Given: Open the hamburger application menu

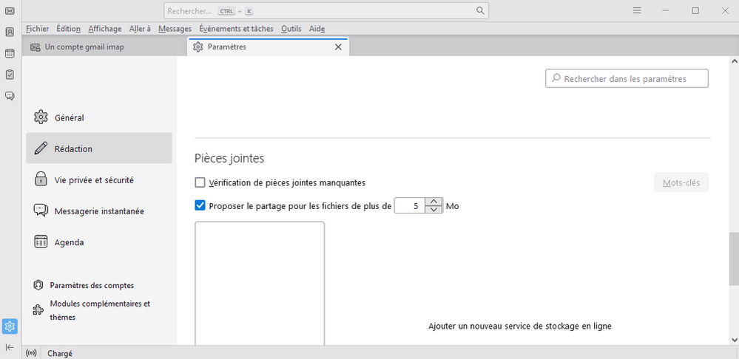Looking at the screenshot, I should [637, 10].
